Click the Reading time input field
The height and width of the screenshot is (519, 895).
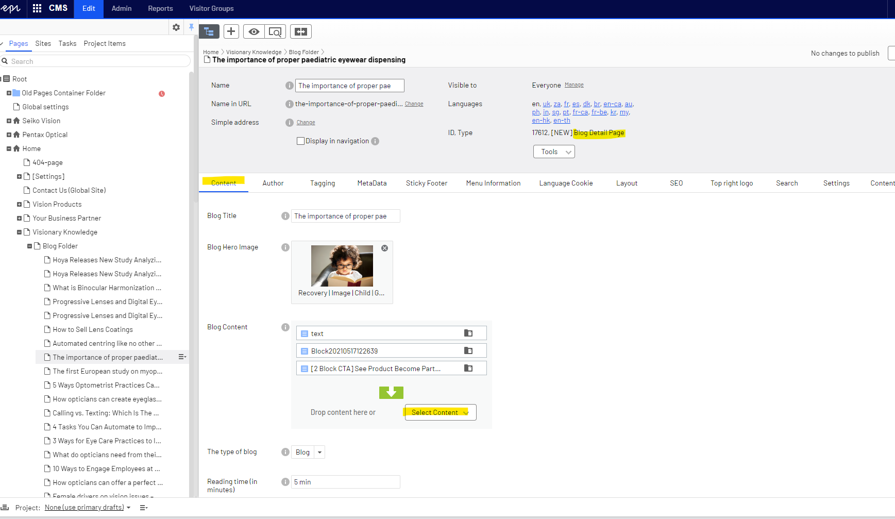coord(345,482)
